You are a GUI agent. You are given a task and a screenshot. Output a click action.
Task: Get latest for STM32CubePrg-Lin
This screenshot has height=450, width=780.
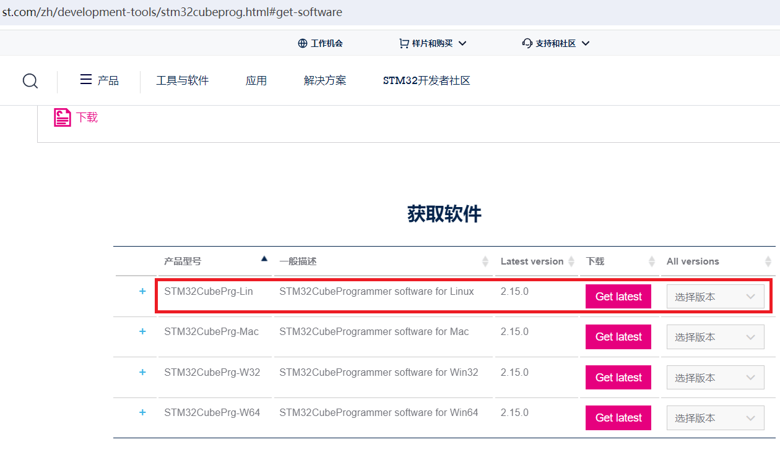click(x=618, y=297)
